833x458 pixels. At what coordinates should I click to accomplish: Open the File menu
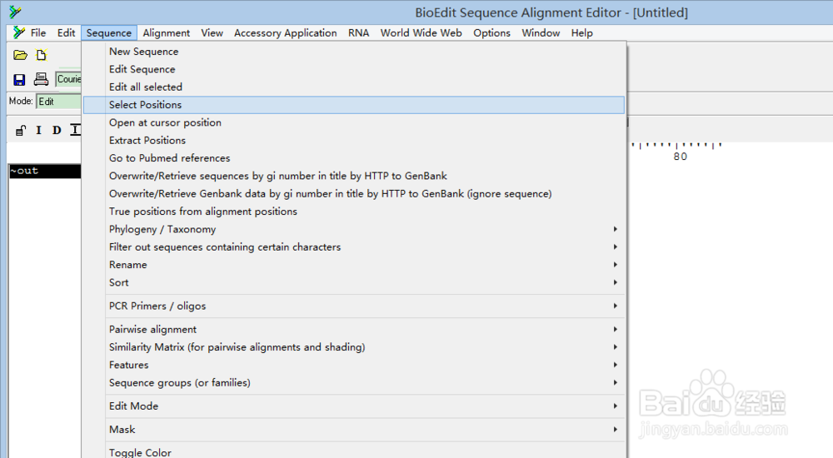(37, 33)
